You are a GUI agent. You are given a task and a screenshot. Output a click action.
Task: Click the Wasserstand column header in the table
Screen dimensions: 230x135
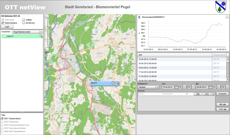tap(219, 55)
